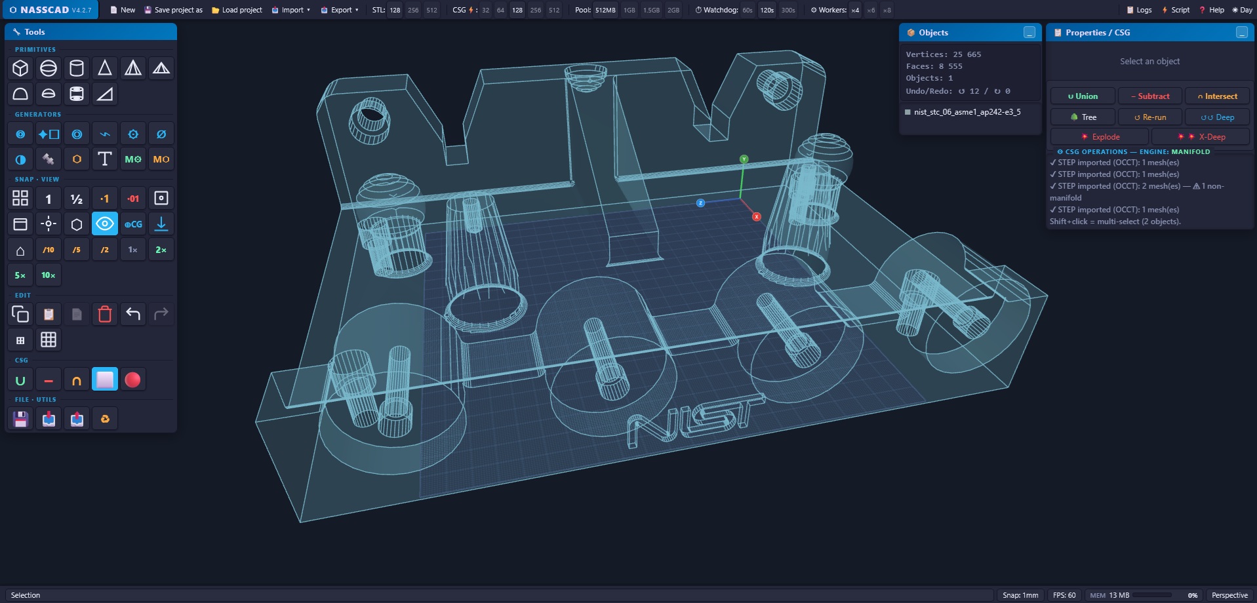Select the red circle swatch in CSG

(132, 379)
